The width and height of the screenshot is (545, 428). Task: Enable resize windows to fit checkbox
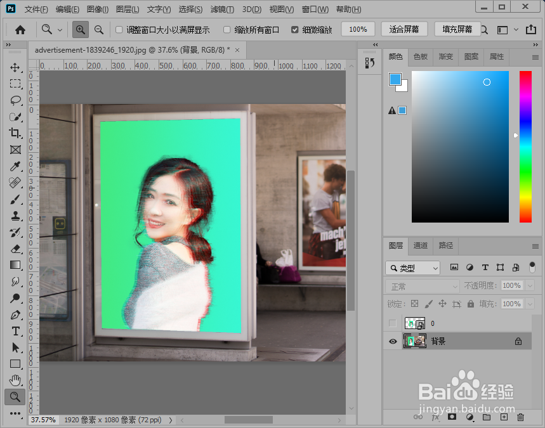pos(119,30)
